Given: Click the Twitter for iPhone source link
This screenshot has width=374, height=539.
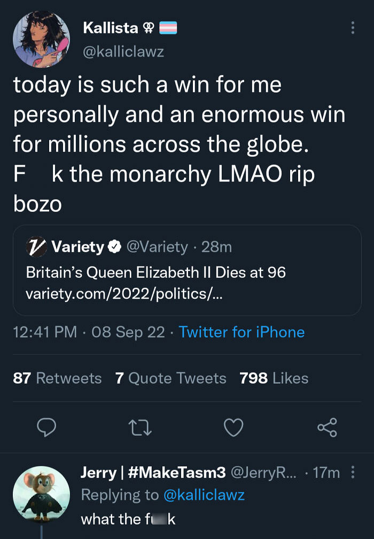Looking at the screenshot, I should click(241, 332).
